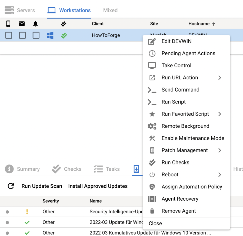
Task: Click the Pending Agent Actions clock icon
Action: (152, 53)
